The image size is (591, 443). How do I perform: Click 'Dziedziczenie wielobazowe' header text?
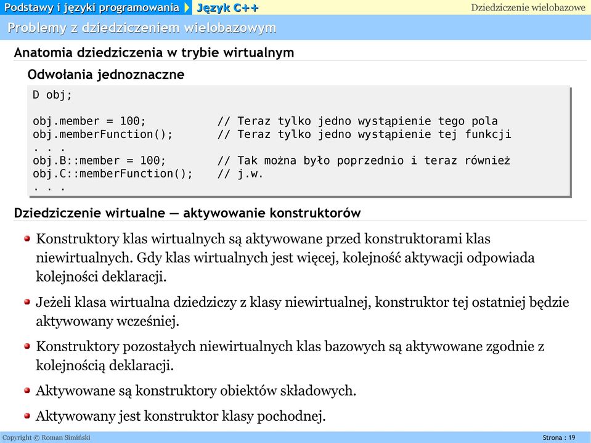[x=528, y=7]
